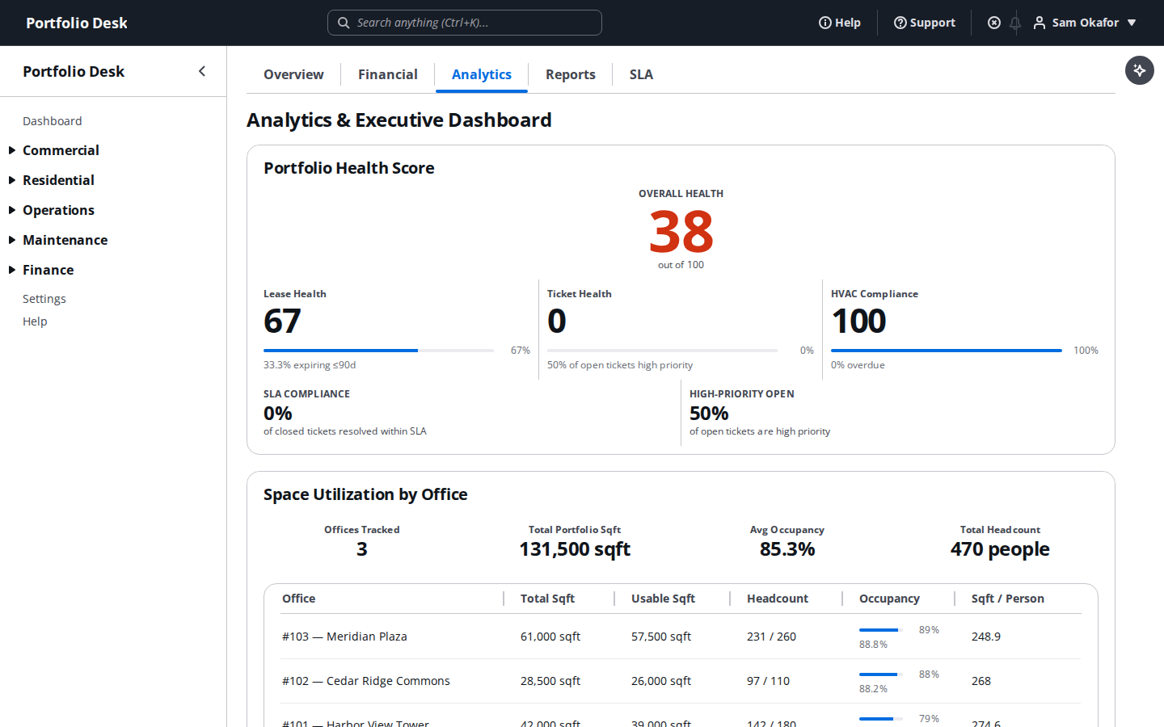
Task: Click the High-Priority Open 50% value
Action: 709,414
